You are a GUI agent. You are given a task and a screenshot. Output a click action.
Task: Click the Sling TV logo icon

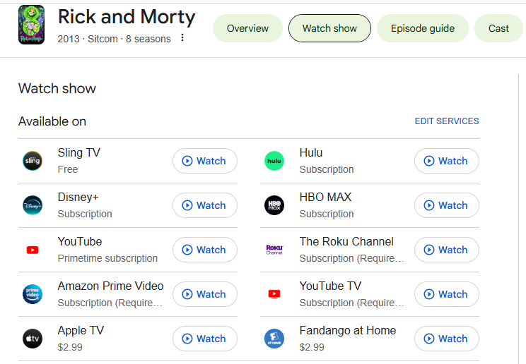point(33,161)
